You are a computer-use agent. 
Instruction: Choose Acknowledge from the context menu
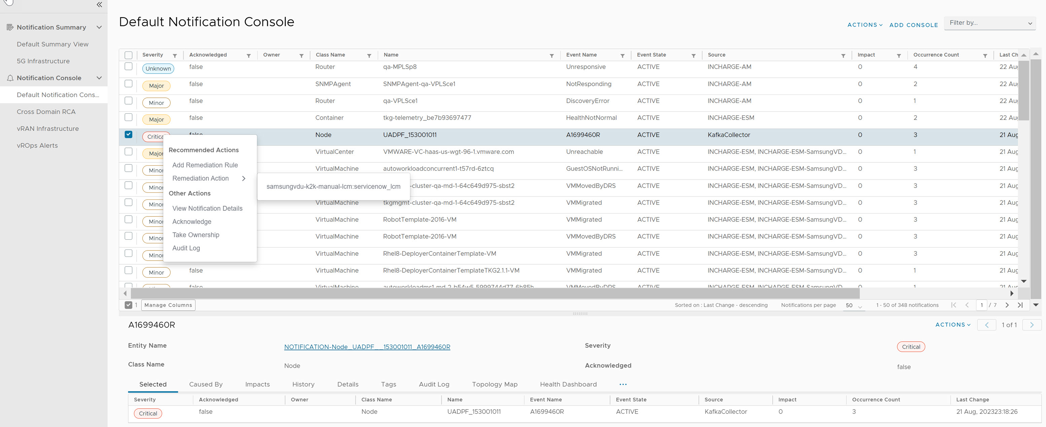(x=192, y=222)
